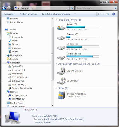Viewport: 119px width, 127px height.
Task: Show more toolbar commands chevron
Action: click(75, 14)
